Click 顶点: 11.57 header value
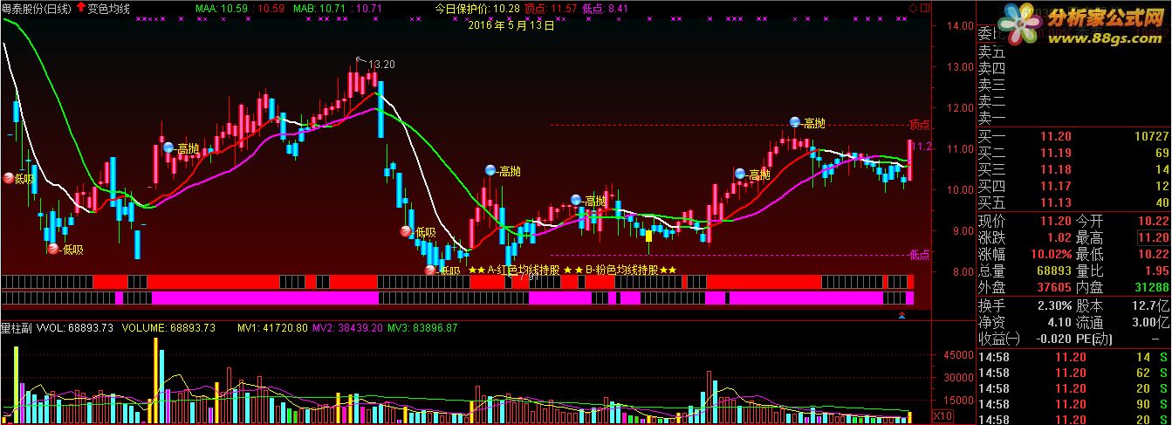 (552, 8)
